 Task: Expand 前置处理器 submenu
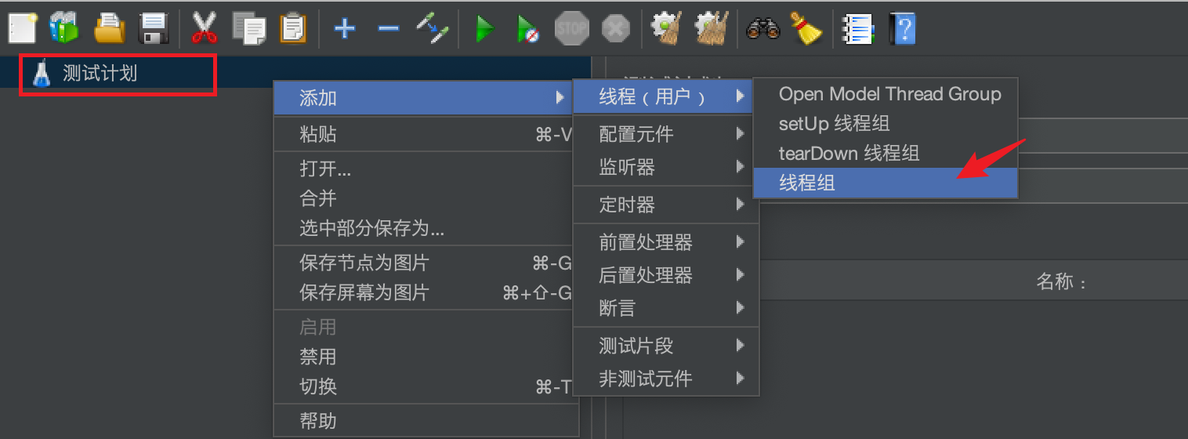667,242
